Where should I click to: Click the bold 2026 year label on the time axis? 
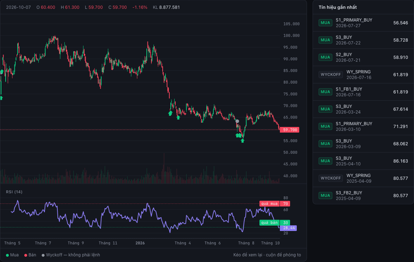coord(140,243)
